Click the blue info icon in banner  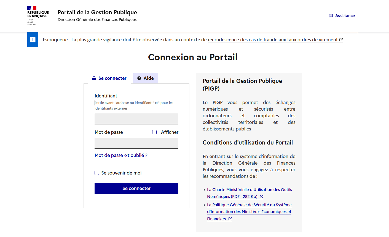tap(33, 40)
